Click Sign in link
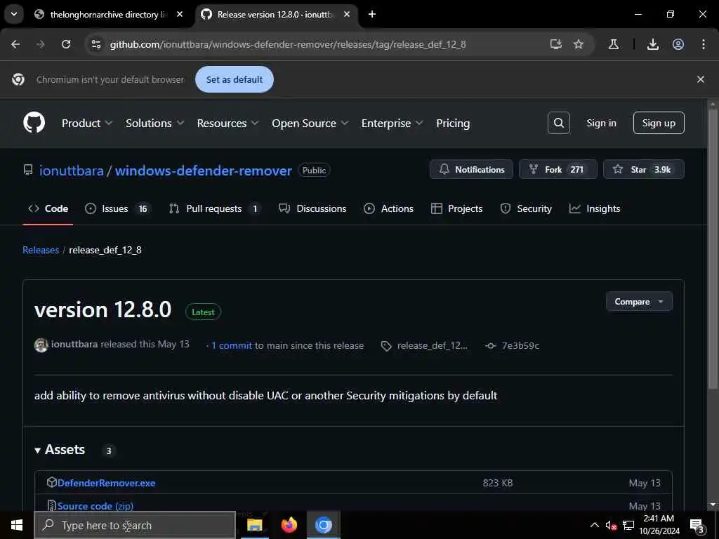The image size is (719, 539). click(x=601, y=123)
